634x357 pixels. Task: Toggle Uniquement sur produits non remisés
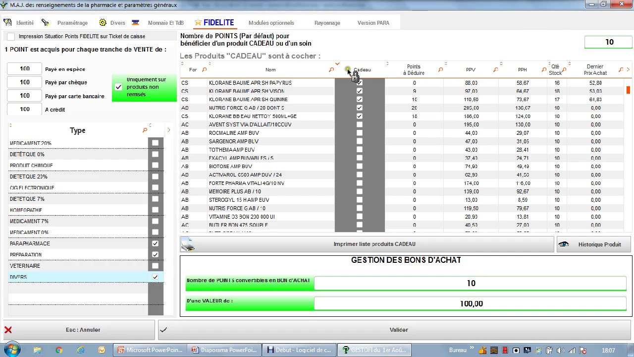point(118,87)
